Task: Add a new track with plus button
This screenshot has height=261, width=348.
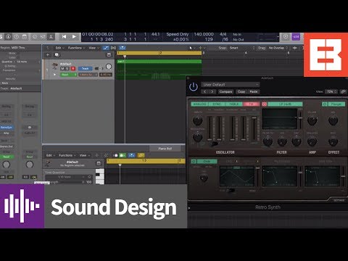Action: pyautogui.click(x=48, y=55)
